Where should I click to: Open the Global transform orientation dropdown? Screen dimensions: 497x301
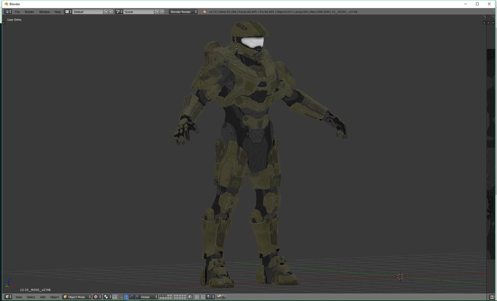coord(149,297)
